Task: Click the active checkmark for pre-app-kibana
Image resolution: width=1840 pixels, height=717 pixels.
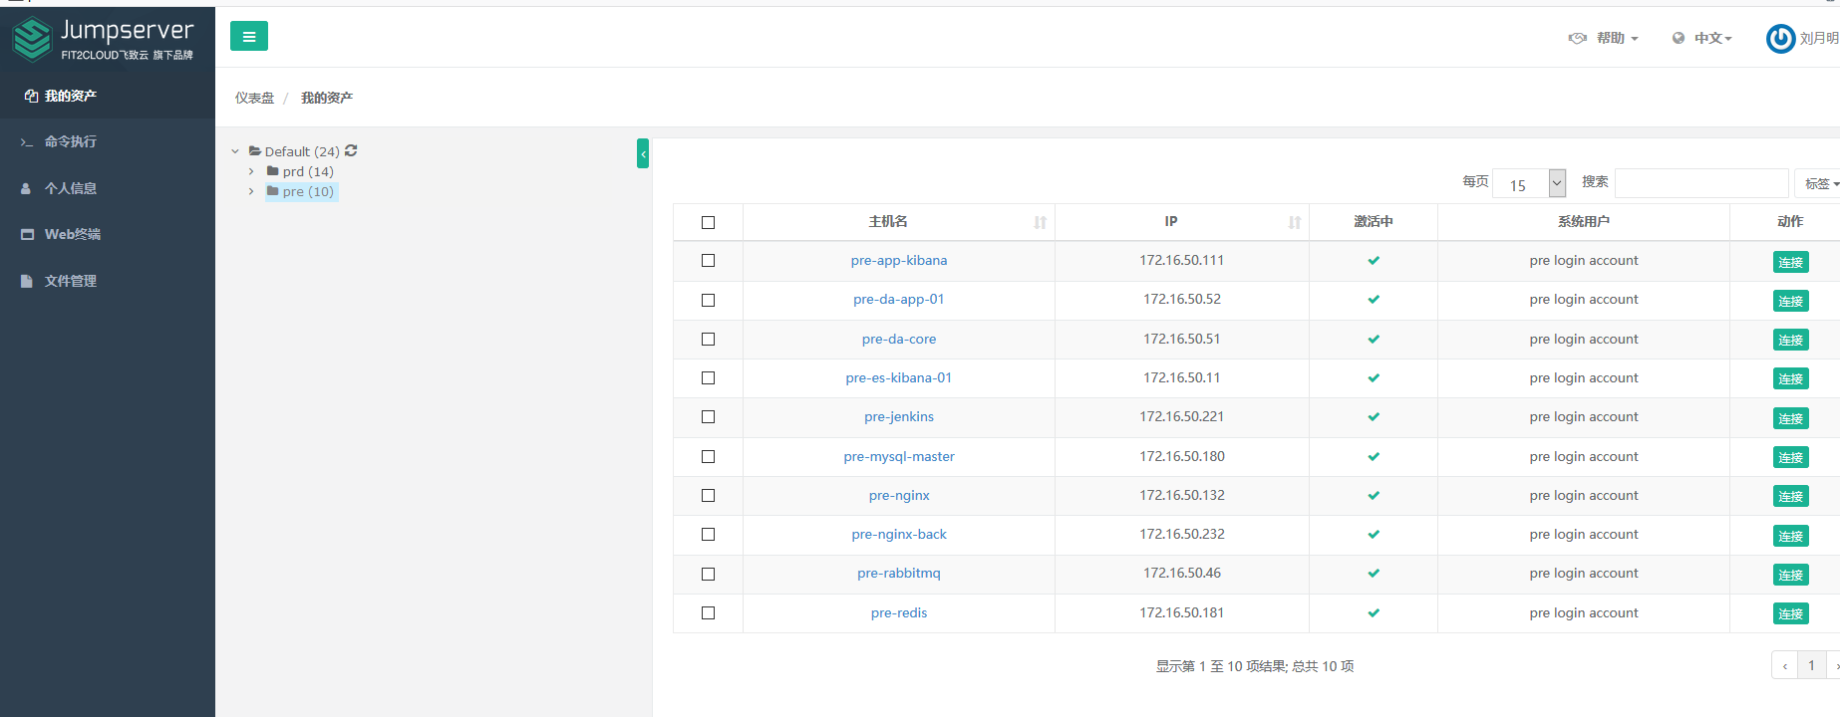Action: (1374, 261)
